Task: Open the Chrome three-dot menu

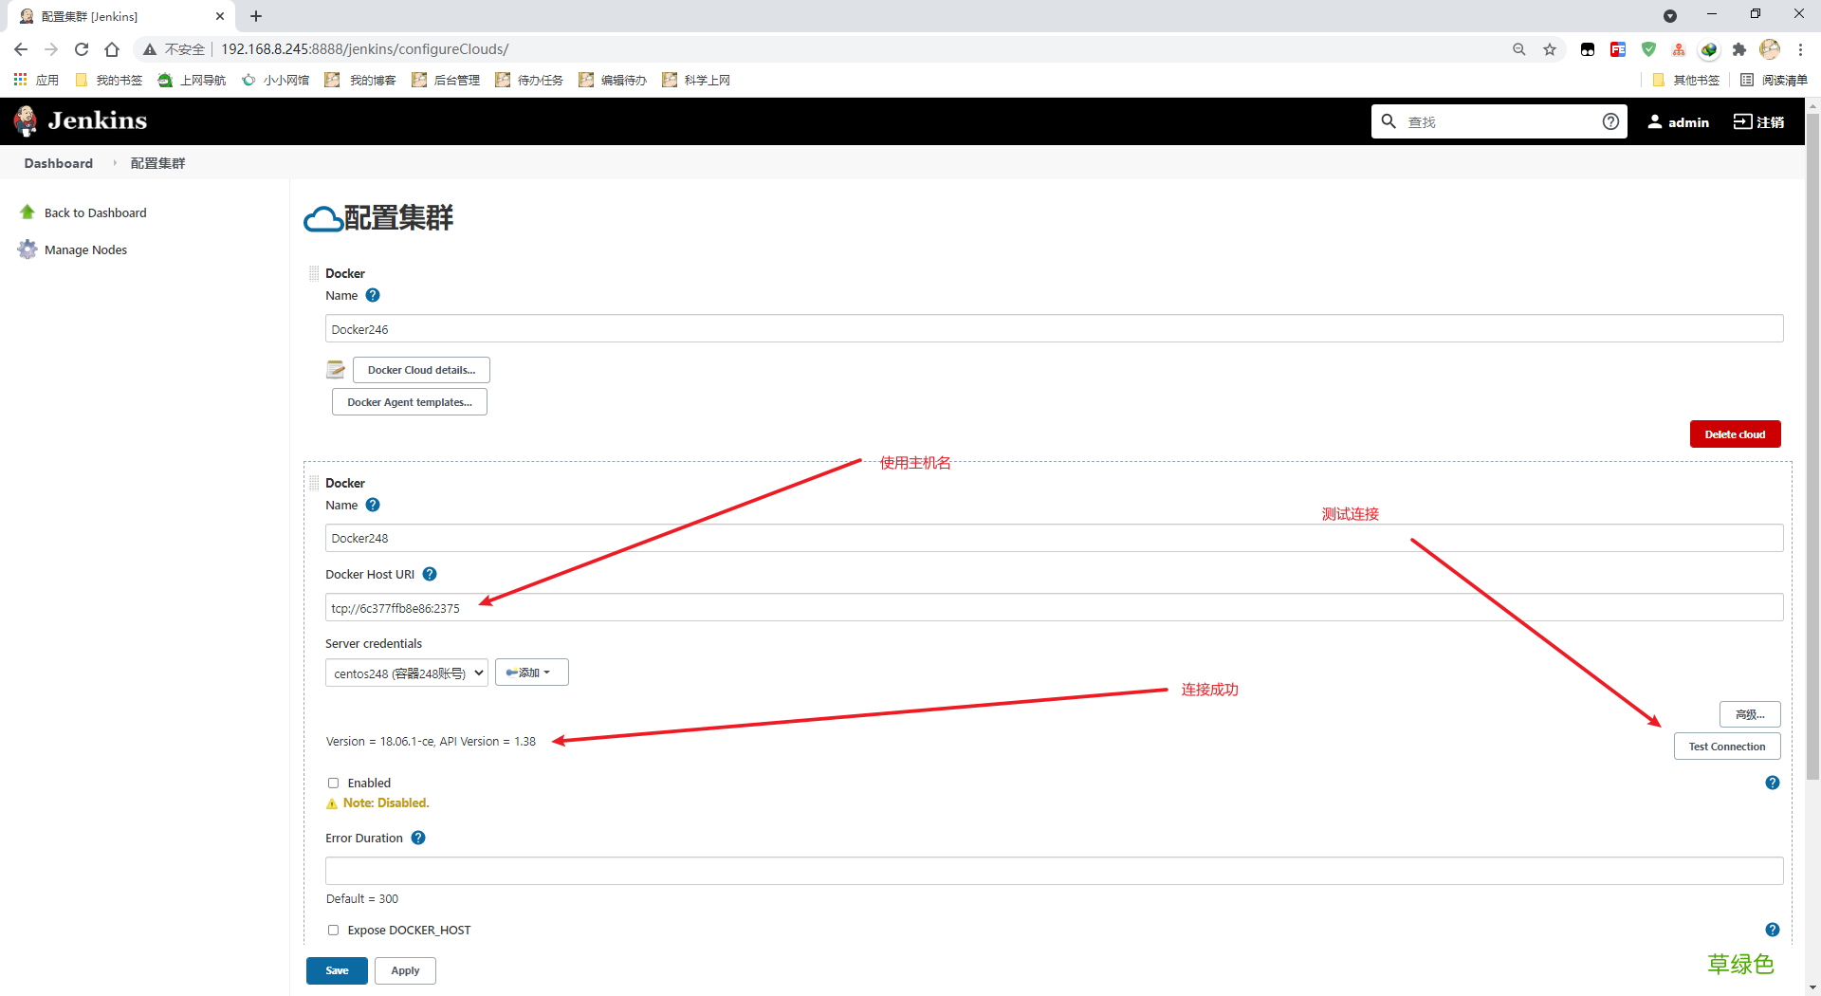Action: pyautogui.click(x=1801, y=49)
